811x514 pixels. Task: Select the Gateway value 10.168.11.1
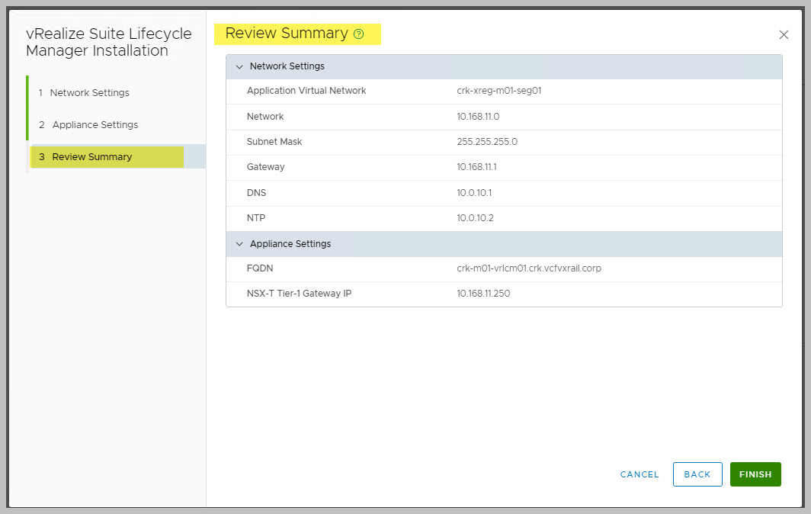[476, 167]
